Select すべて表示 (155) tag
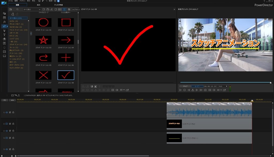 click(18, 18)
